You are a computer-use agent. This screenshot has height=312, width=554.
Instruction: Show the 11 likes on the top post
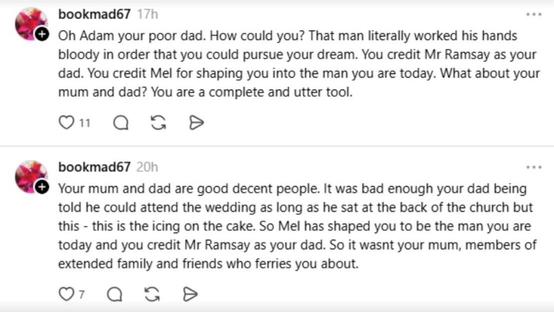tap(84, 122)
